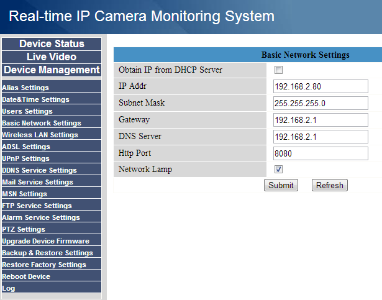The height and width of the screenshot is (300, 382).
Task: Switch to Live Video view
Action: point(52,57)
